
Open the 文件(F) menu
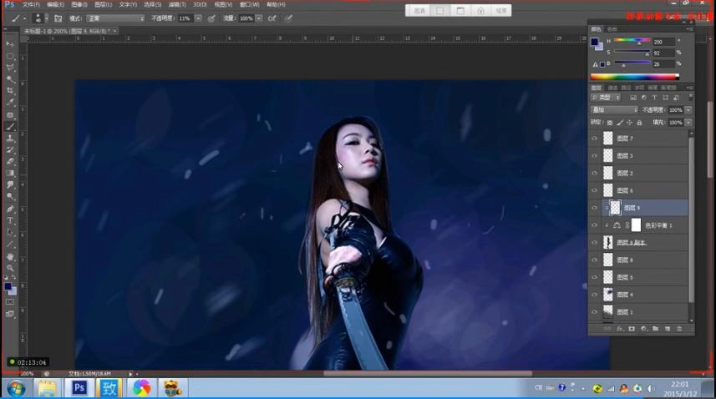31,4
